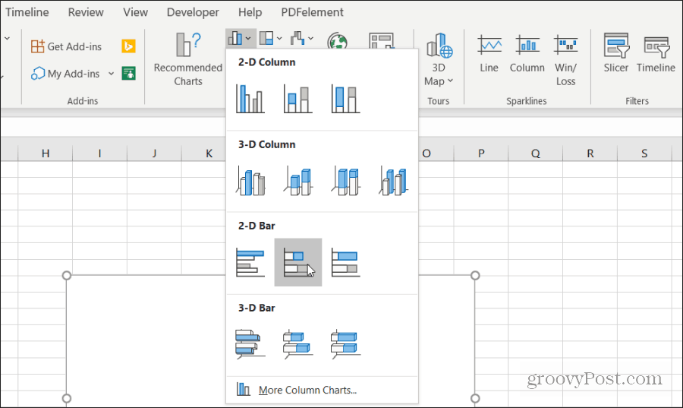This screenshot has height=408, width=683.
Task: Insert the 2-D Stacked Bar chart
Action: [297, 262]
